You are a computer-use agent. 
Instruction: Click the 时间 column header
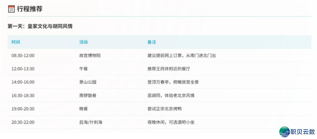[x=16, y=42]
